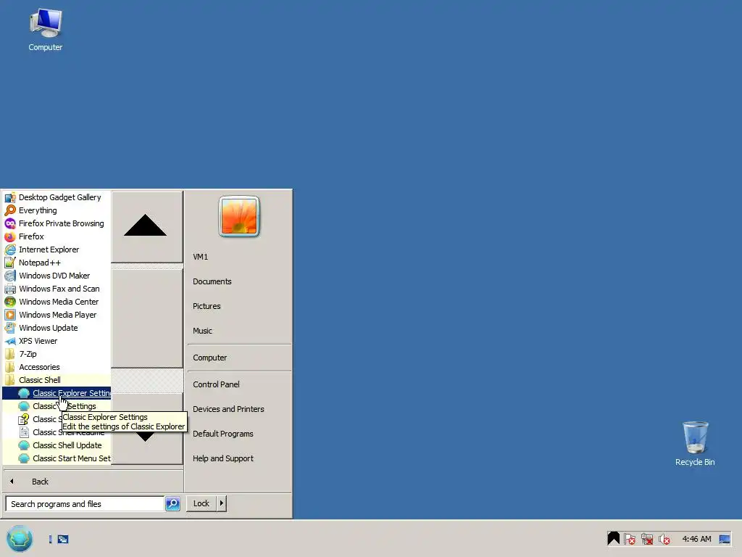Collapse the Classic Shell folder
Image resolution: width=742 pixels, height=557 pixels.
57,380
